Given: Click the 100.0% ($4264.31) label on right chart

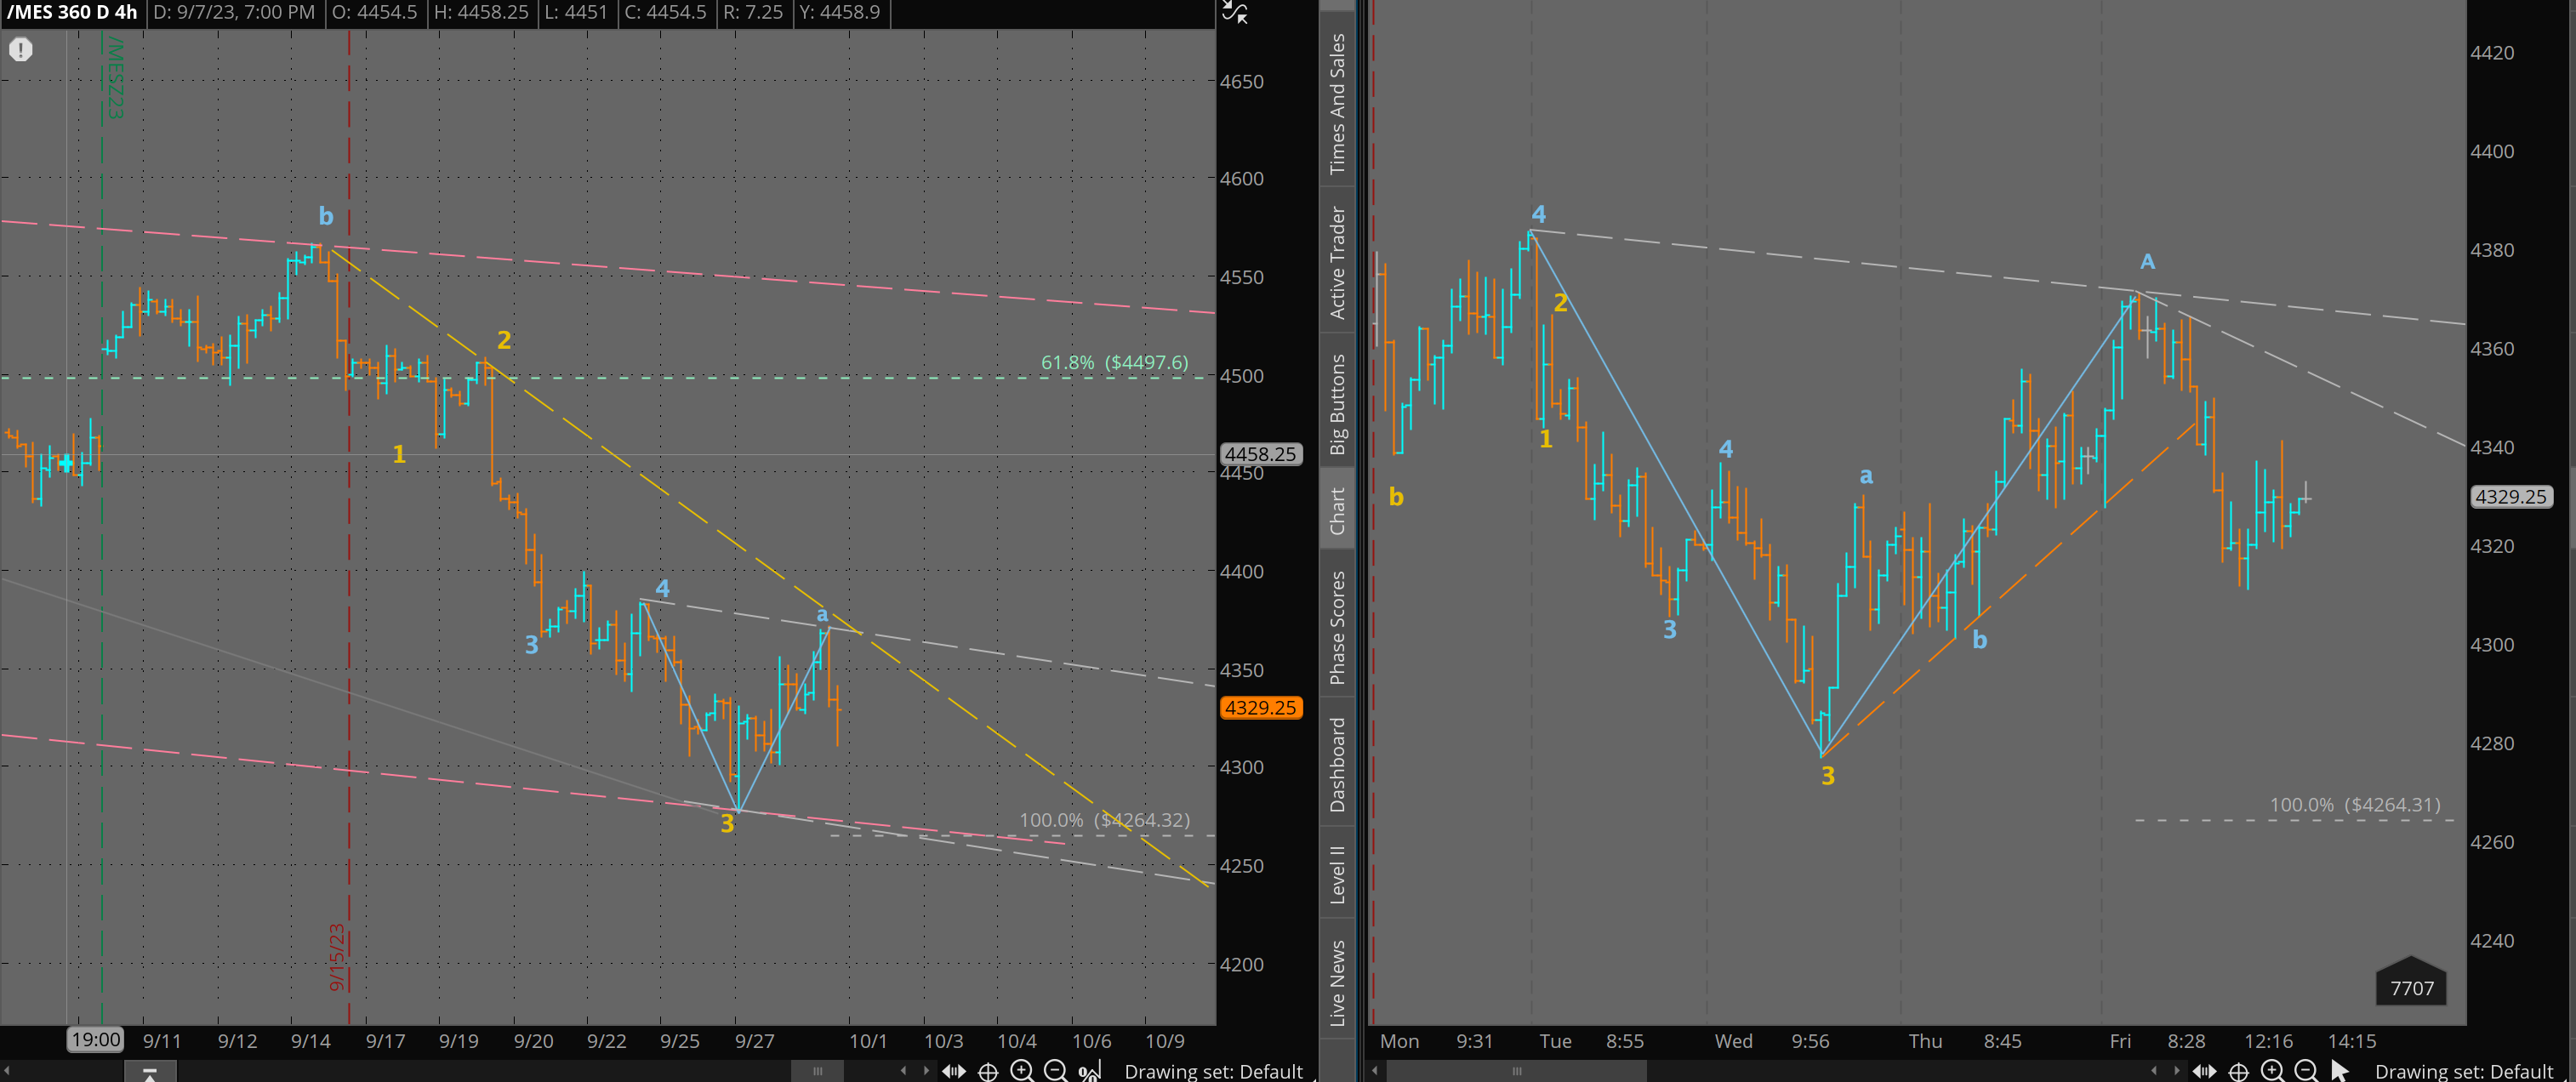Looking at the screenshot, I should (2355, 805).
